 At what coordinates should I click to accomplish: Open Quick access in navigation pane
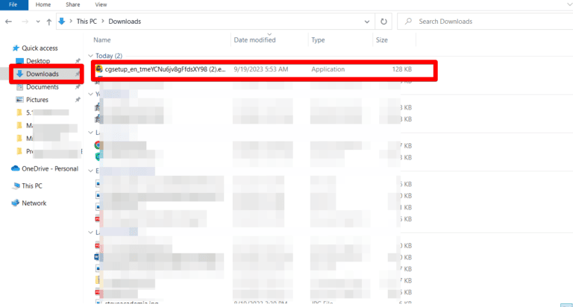[40, 48]
